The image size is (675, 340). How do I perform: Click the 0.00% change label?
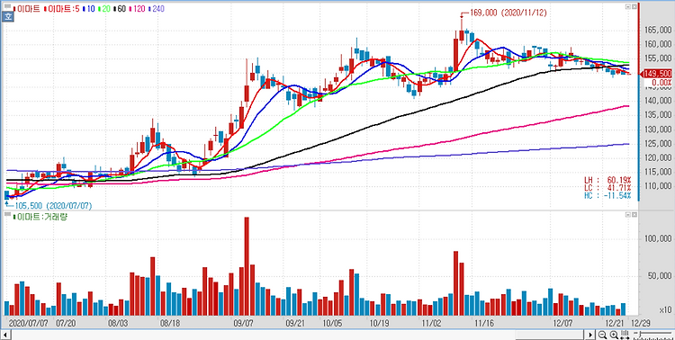(x=662, y=82)
